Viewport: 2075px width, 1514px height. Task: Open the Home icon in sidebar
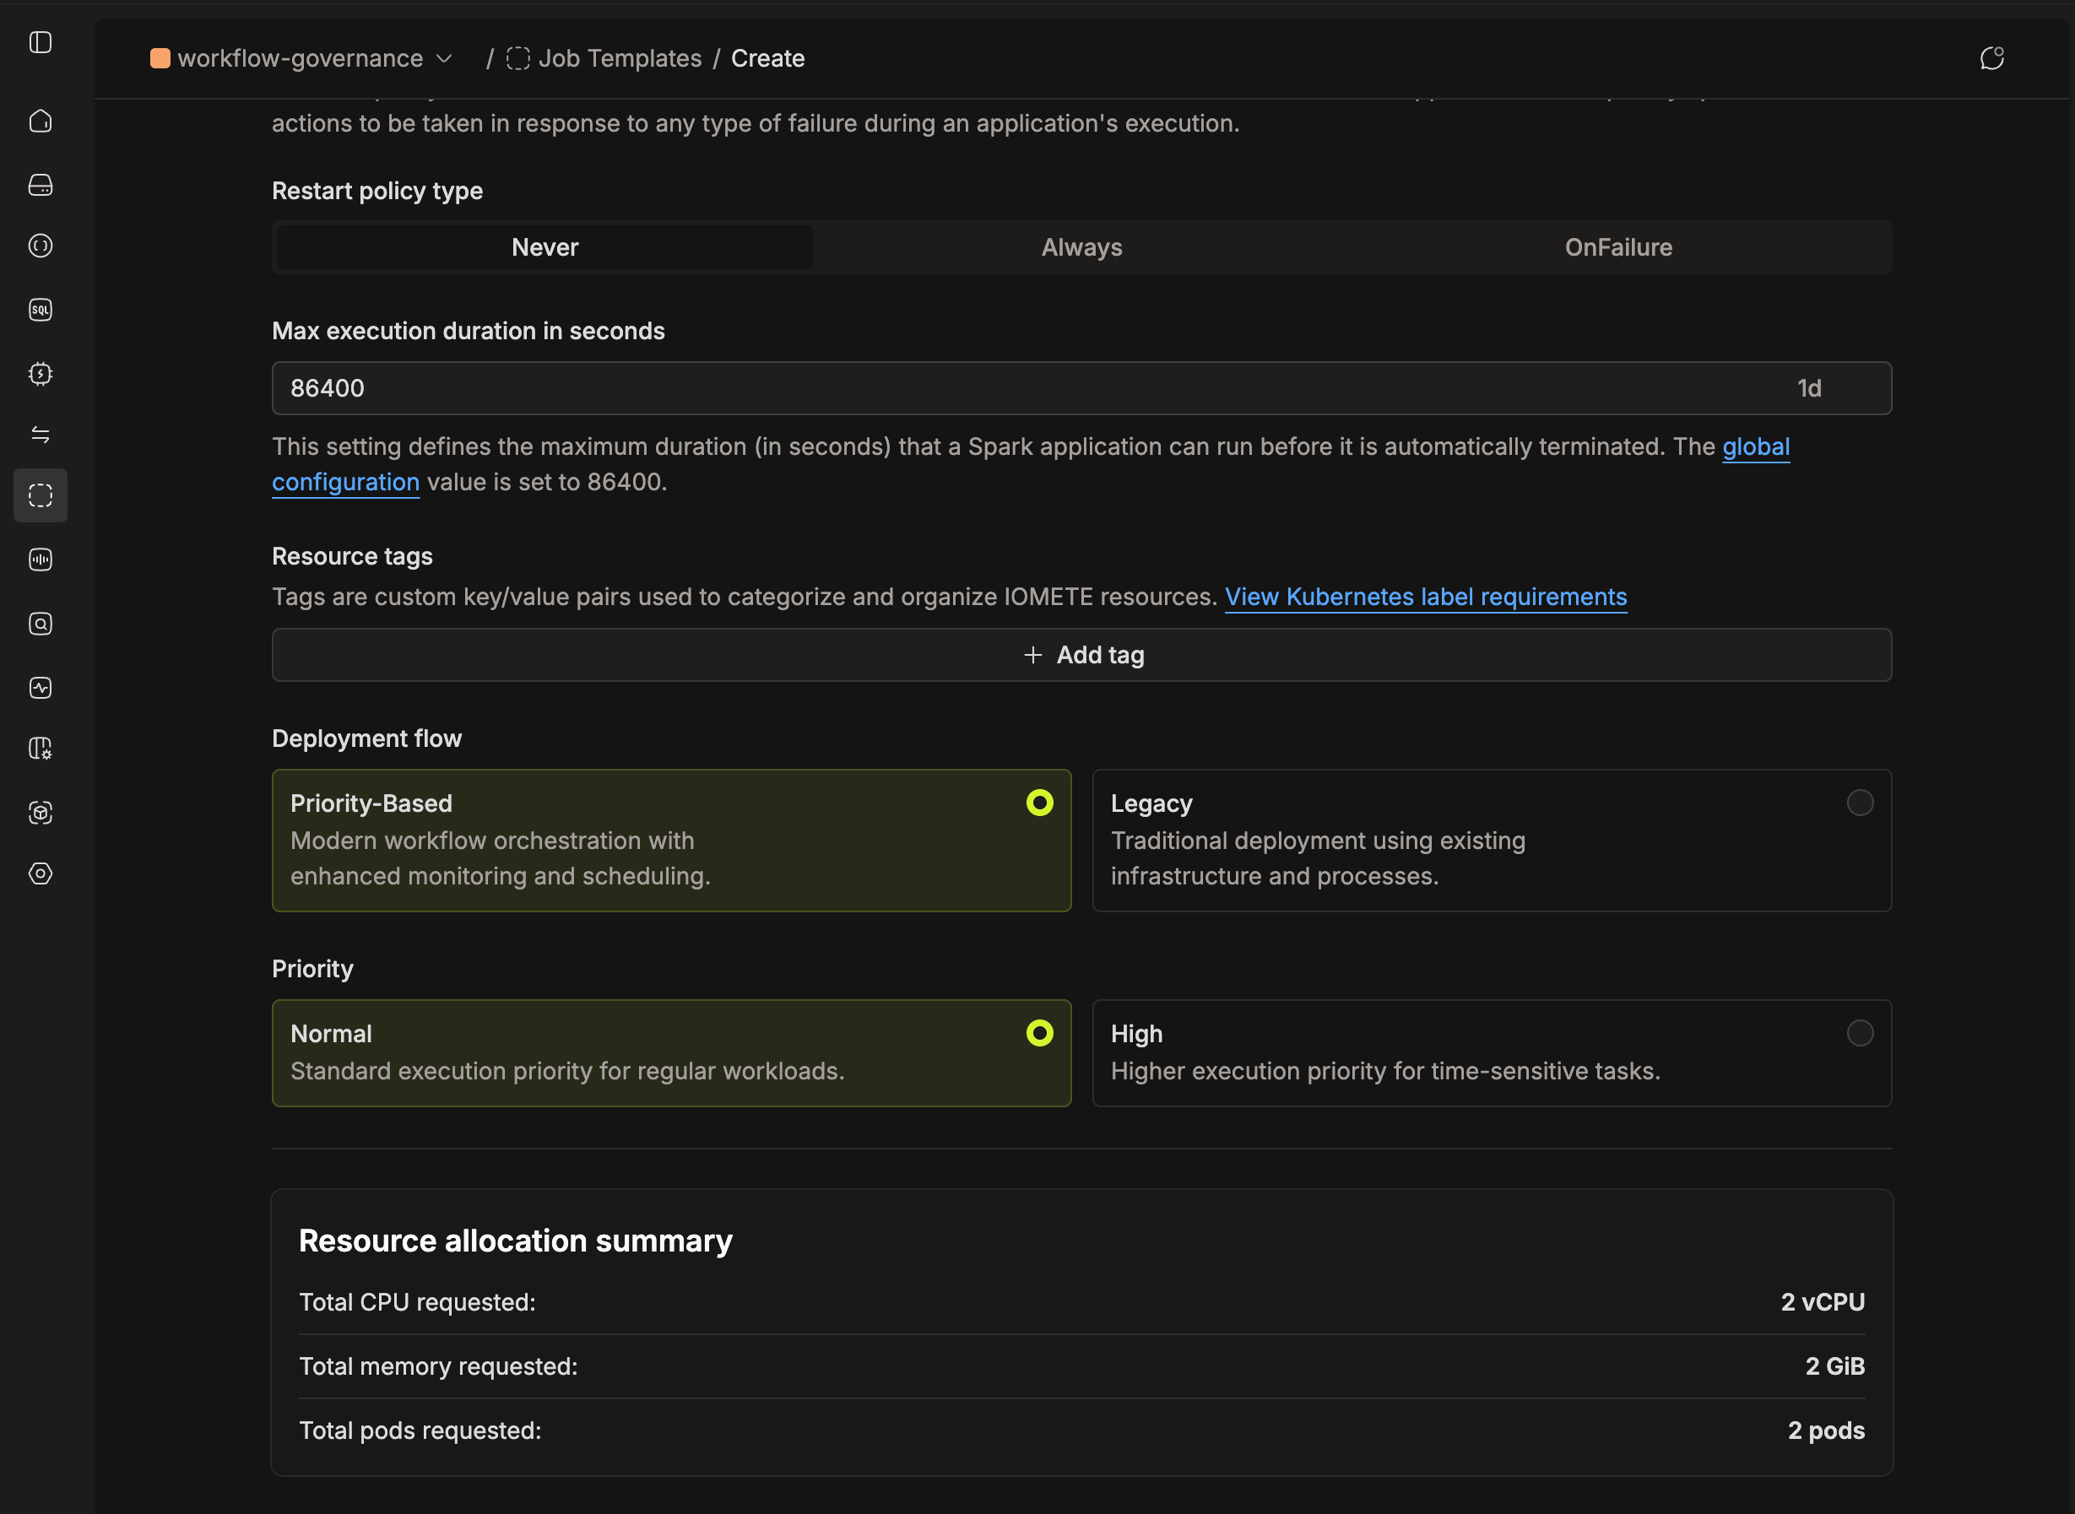point(41,121)
